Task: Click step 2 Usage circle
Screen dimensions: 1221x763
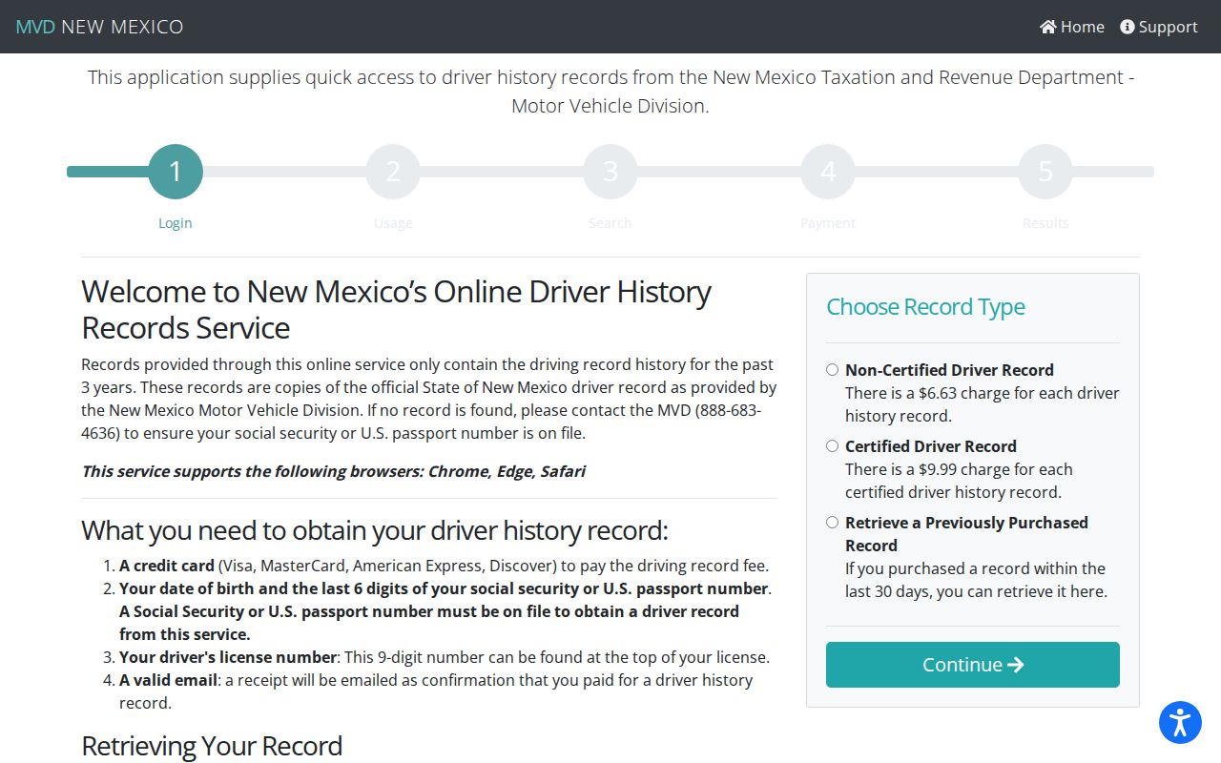Action: pyautogui.click(x=393, y=172)
